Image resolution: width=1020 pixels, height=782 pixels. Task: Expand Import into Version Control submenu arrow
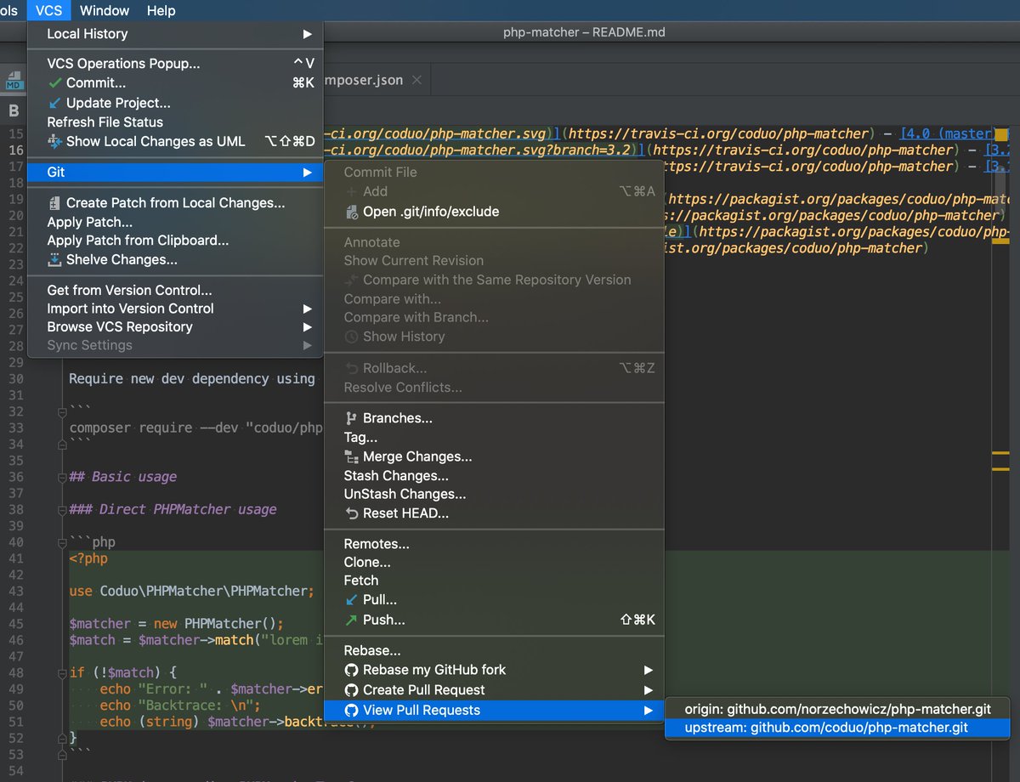click(x=307, y=309)
